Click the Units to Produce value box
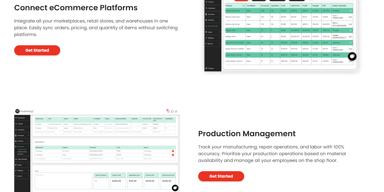The image size is (384, 192). point(101,183)
